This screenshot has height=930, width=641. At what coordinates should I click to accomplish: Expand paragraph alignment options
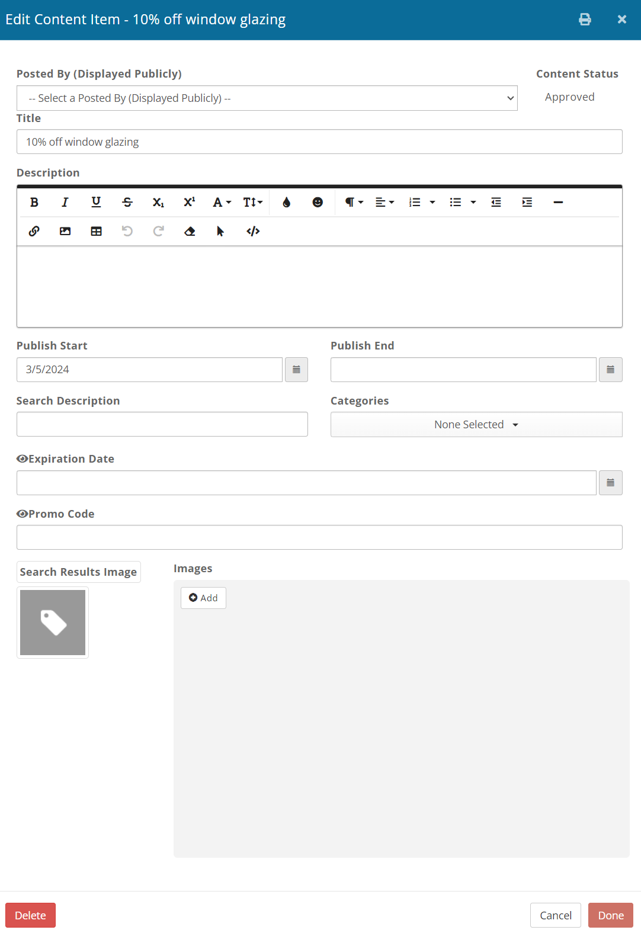point(384,203)
